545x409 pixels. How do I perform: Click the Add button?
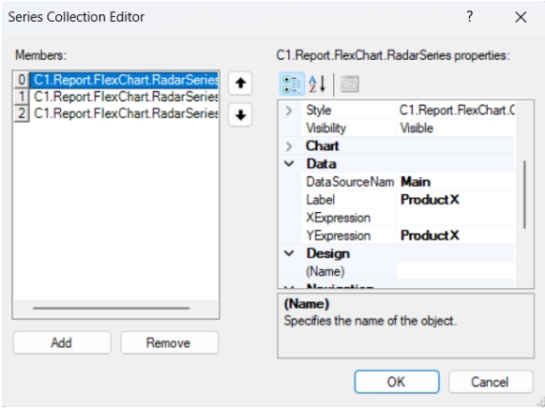(x=62, y=343)
